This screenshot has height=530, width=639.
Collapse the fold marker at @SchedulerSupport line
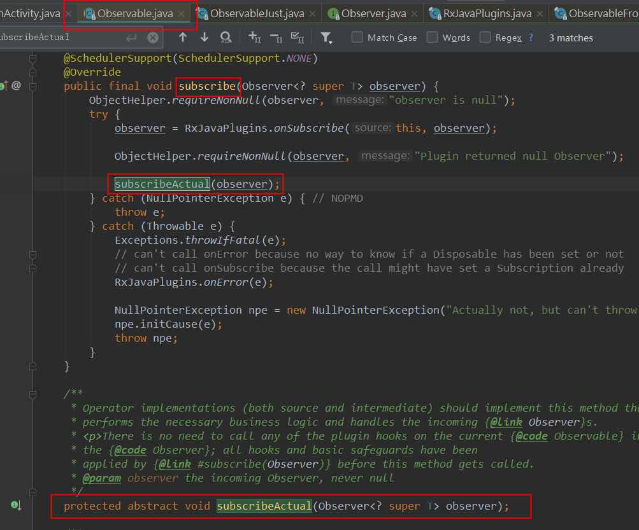(33, 59)
